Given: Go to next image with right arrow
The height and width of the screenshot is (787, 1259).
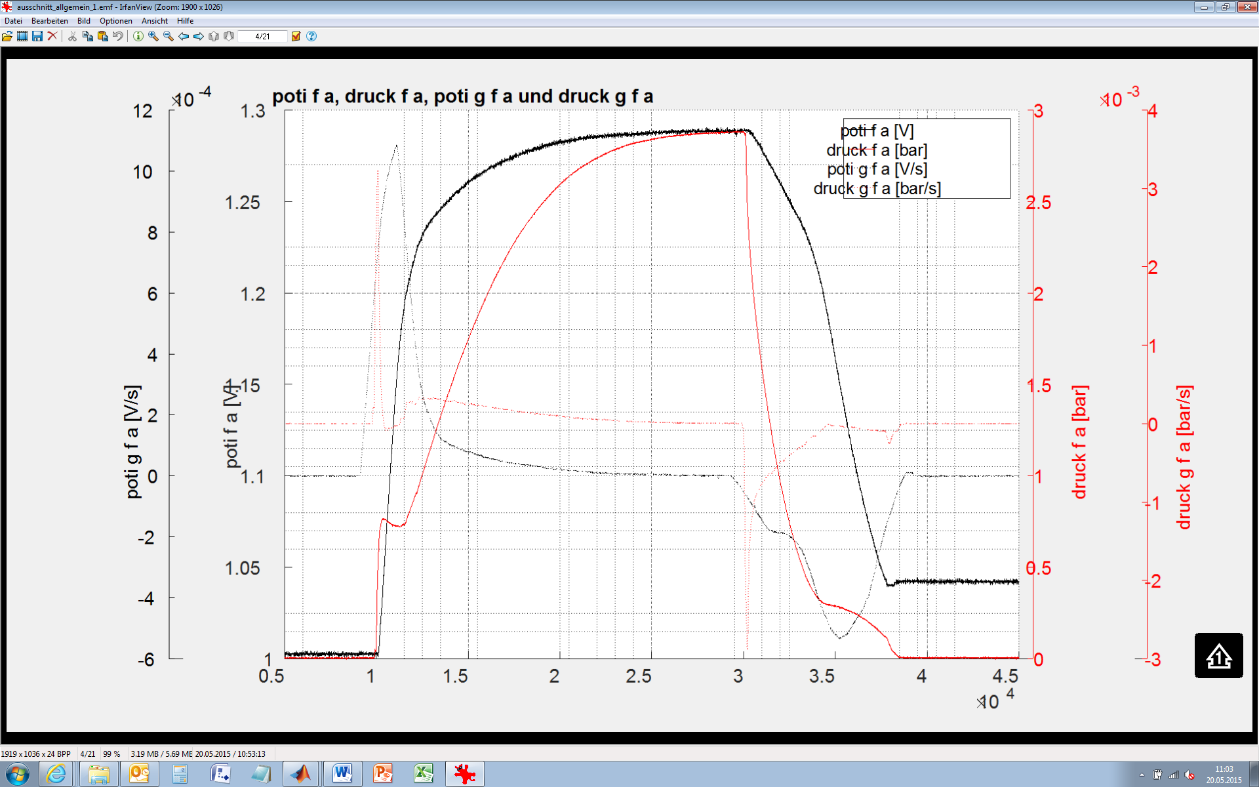Looking at the screenshot, I should click(x=198, y=36).
